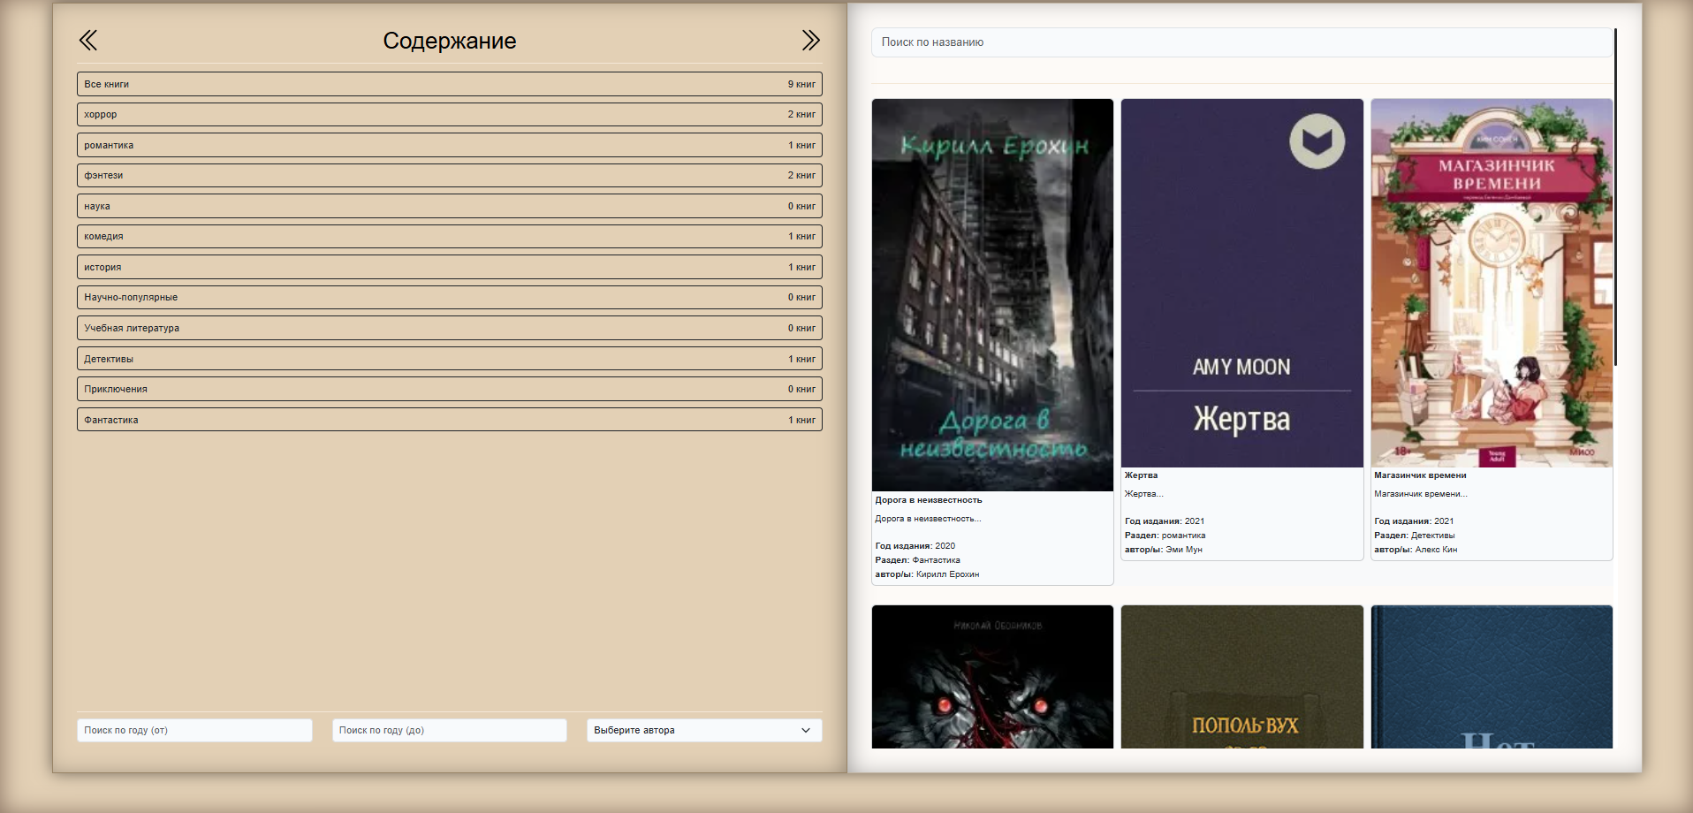Click the 'Поиск по году (от)' field
Viewport: 1693px width, 813px height.
[x=194, y=731]
